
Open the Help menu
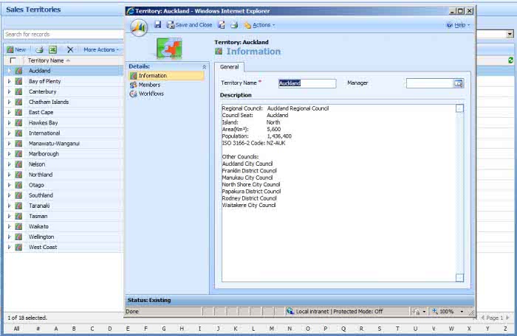(459, 25)
